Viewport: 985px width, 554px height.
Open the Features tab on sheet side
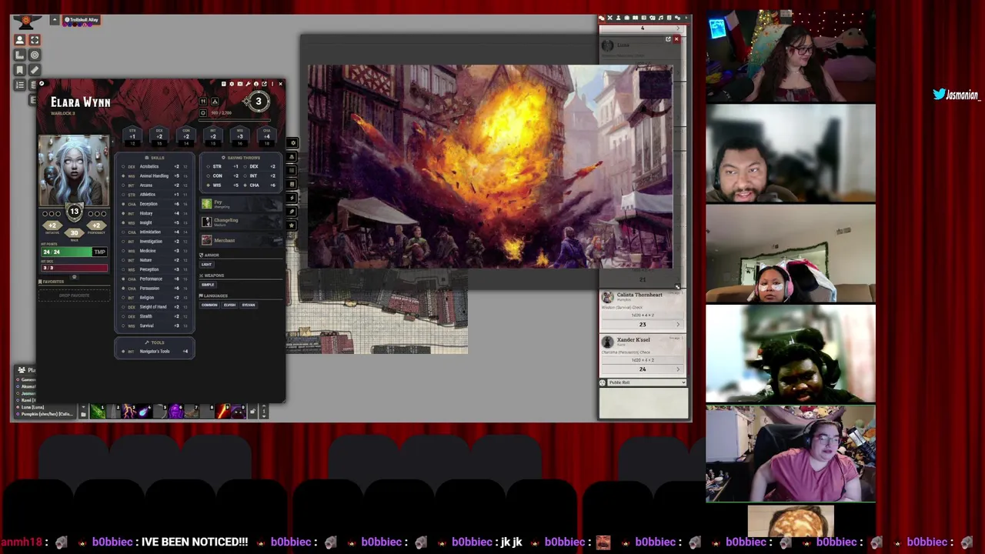292,171
